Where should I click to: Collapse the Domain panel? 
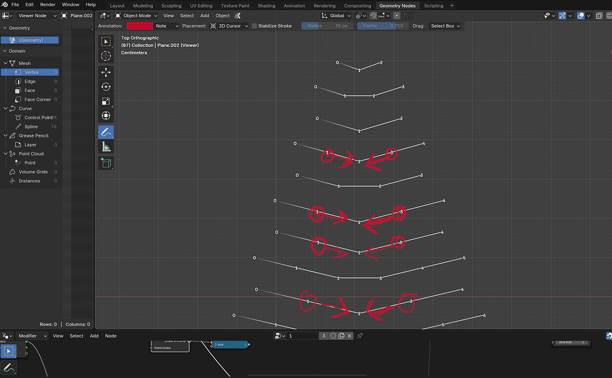(x=5, y=51)
